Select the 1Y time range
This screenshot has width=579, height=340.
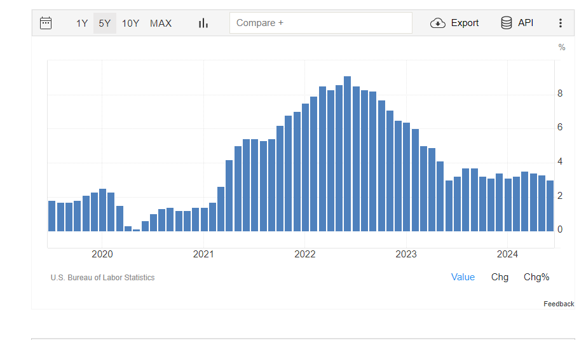82,24
